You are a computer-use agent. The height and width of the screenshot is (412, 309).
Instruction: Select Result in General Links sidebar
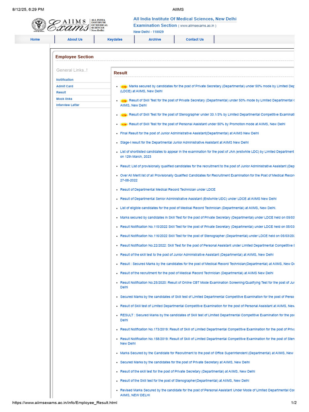pyautogui.click(x=61, y=93)
